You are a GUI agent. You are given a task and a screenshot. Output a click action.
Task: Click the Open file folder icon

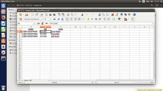[26, 15]
